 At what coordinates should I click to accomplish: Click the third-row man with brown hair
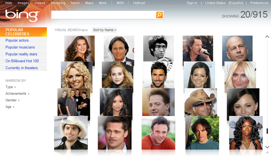click(x=158, y=102)
